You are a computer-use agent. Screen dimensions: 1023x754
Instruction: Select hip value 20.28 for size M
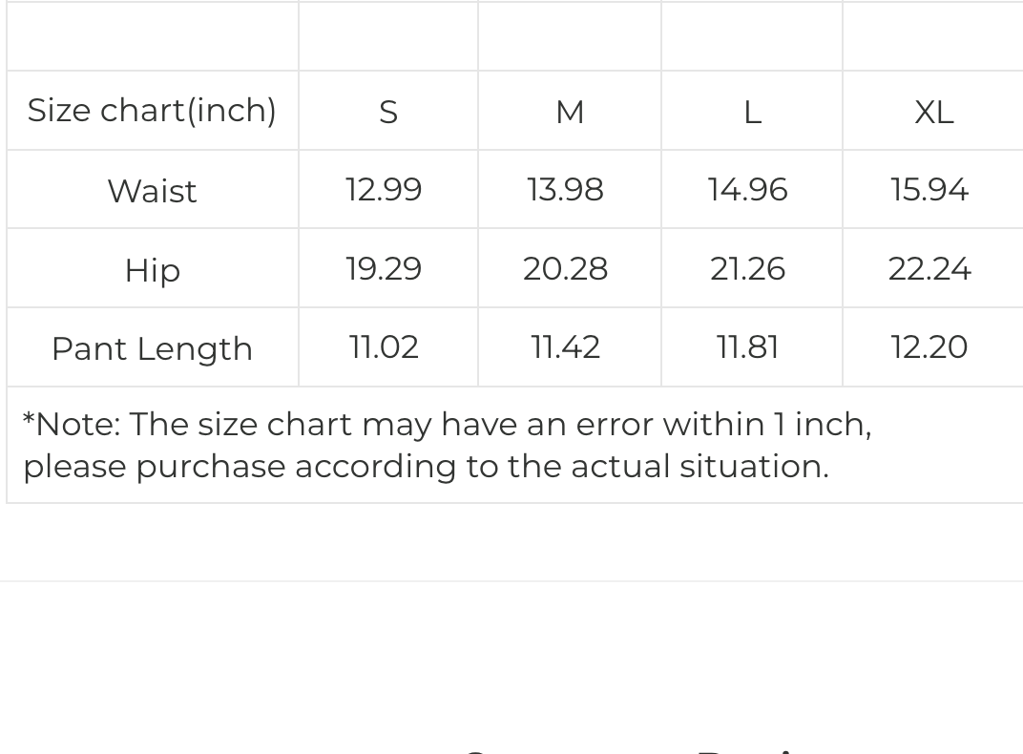(x=565, y=269)
